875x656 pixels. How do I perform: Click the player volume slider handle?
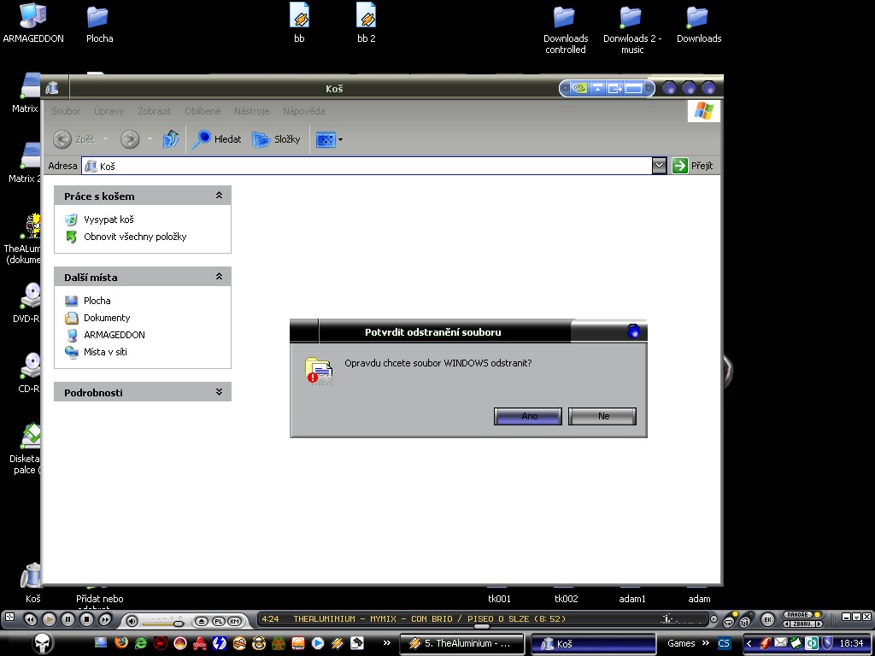tap(179, 624)
